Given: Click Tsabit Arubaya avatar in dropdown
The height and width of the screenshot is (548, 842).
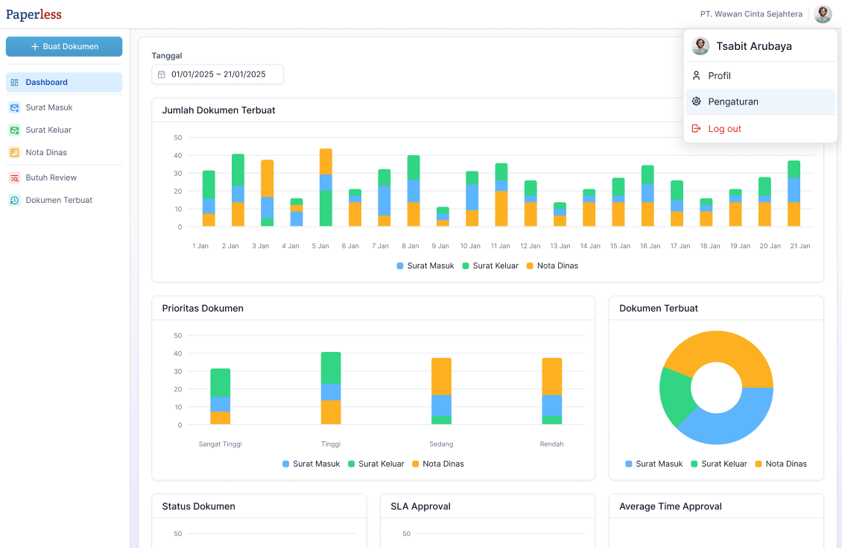Looking at the screenshot, I should click(x=700, y=46).
